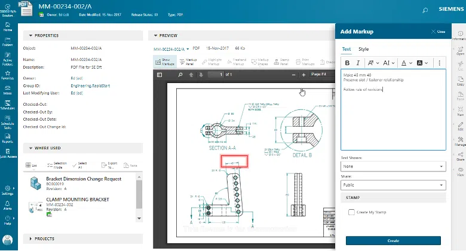Open MM-00234-002/A file dropdown in preview
The height and width of the screenshot is (251, 466).
[171, 49]
